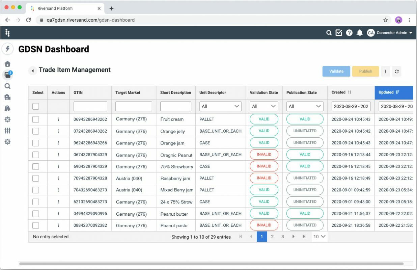This screenshot has width=417, height=270.
Task: Go to Home in the left sidebar
Action: coord(7,64)
